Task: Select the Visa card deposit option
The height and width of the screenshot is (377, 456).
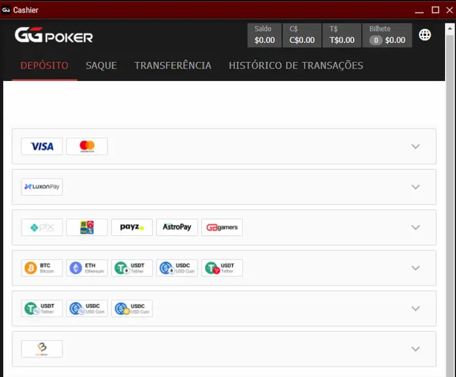Action: click(x=42, y=147)
